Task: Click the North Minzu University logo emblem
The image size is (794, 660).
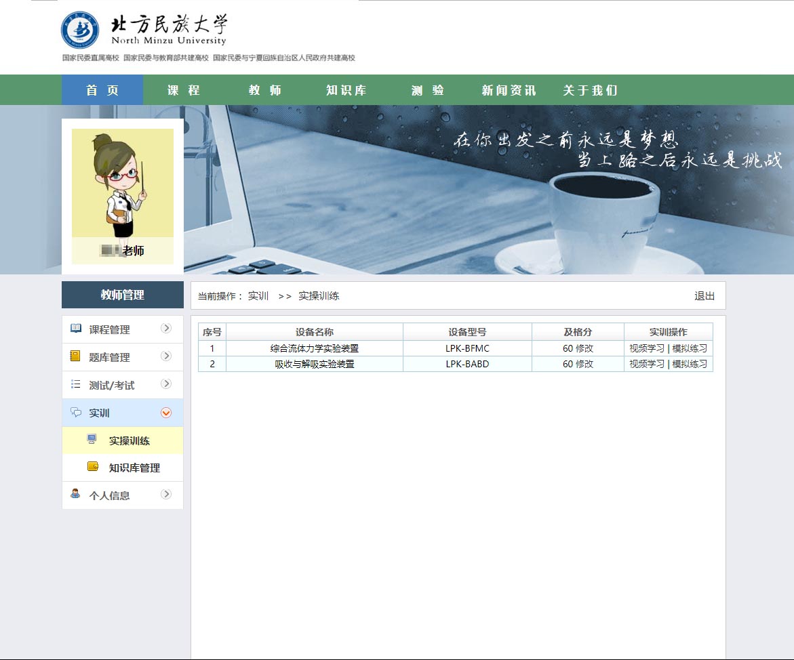Action: pos(80,30)
